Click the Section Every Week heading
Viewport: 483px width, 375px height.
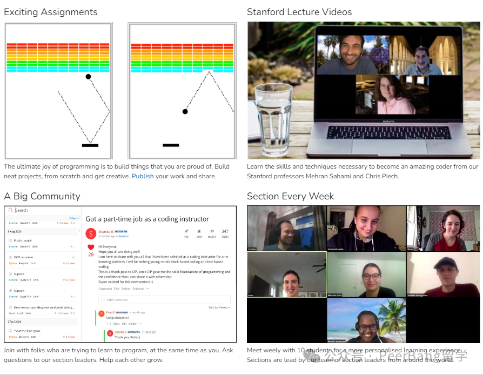point(291,196)
